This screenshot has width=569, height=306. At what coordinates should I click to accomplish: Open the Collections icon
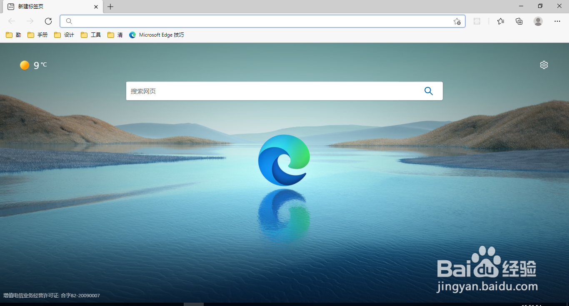(519, 21)
